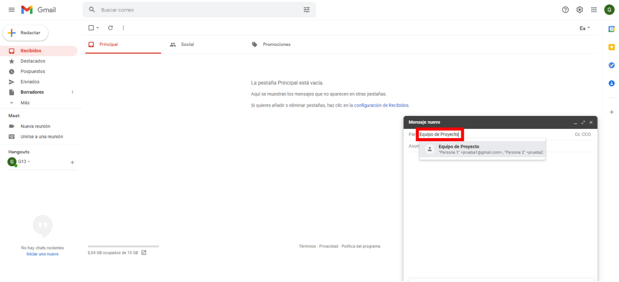Open the Es input language dropdown
619x282 pixels.
pyautogui.click(x=585, y=28)
